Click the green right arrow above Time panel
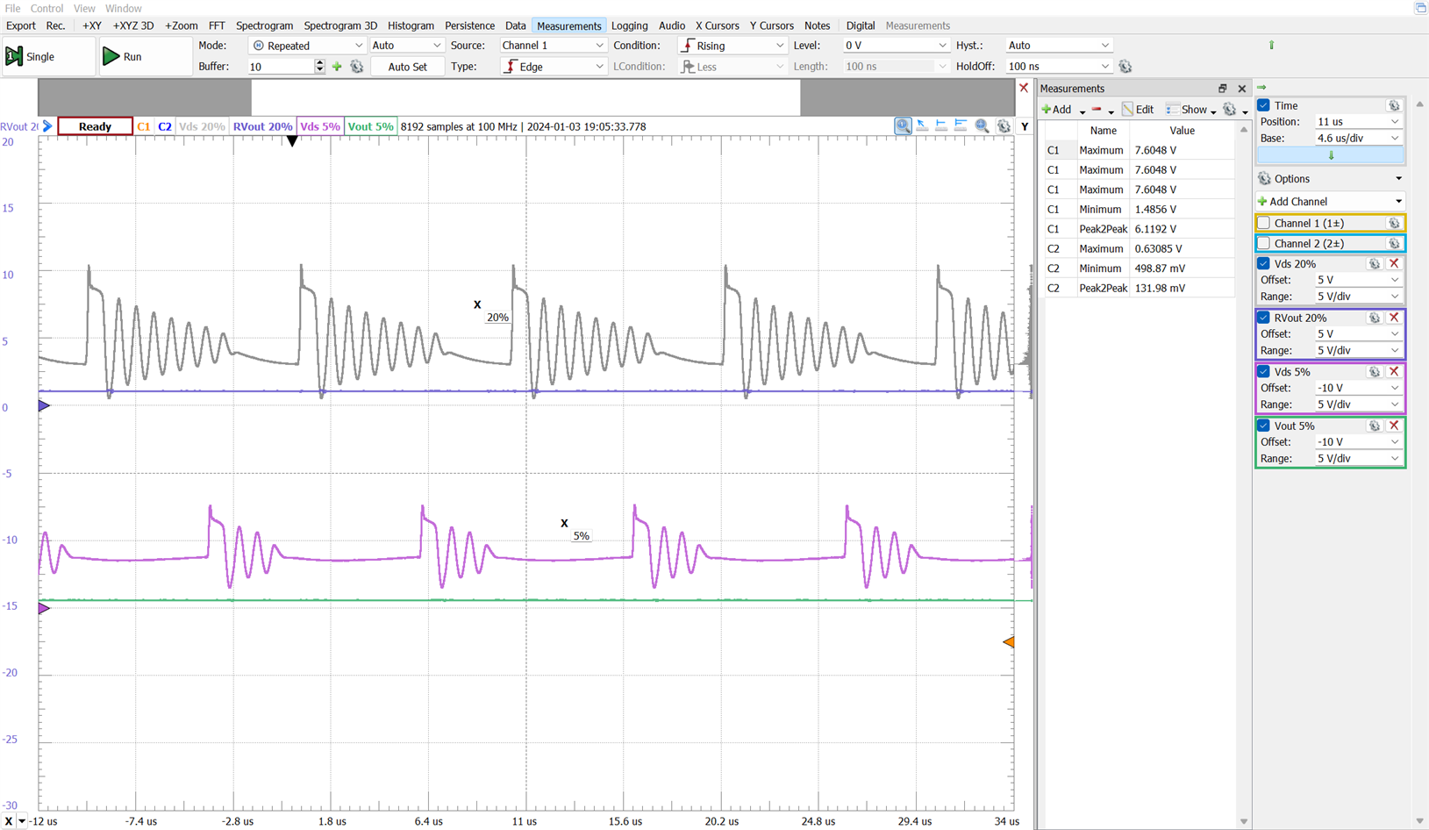Screen dimensions: 1429x830 click(x=1261, y=88)
